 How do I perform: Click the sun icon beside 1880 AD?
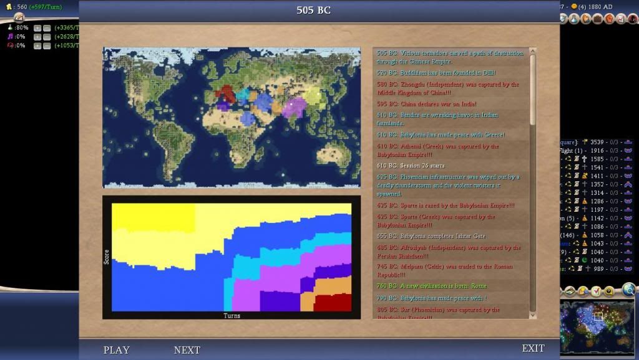tap(574, 6)
